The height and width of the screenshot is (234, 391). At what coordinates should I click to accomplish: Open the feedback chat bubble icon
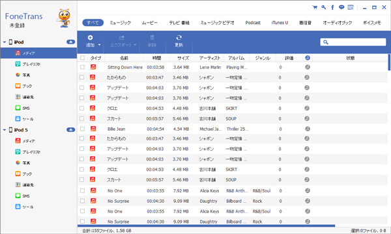[x=341, y=7]
